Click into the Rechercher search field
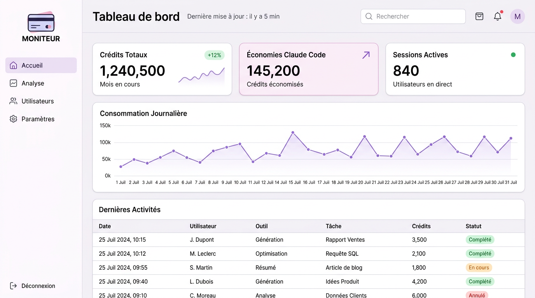Image resolution: width=535 pixels, height=298 pixels. pyautogui.click(x=413, y=16)
